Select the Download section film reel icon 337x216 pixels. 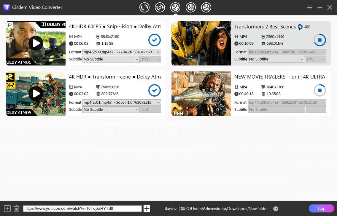175,7
